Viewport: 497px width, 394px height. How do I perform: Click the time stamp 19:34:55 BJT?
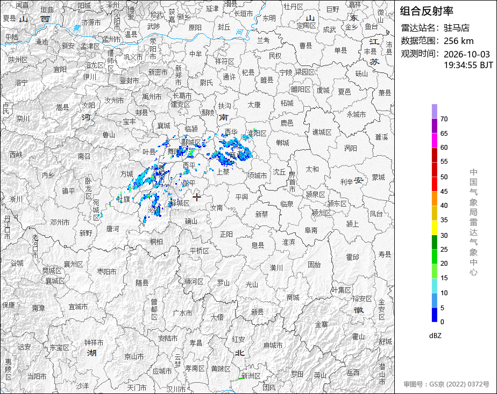pos(468,65)
